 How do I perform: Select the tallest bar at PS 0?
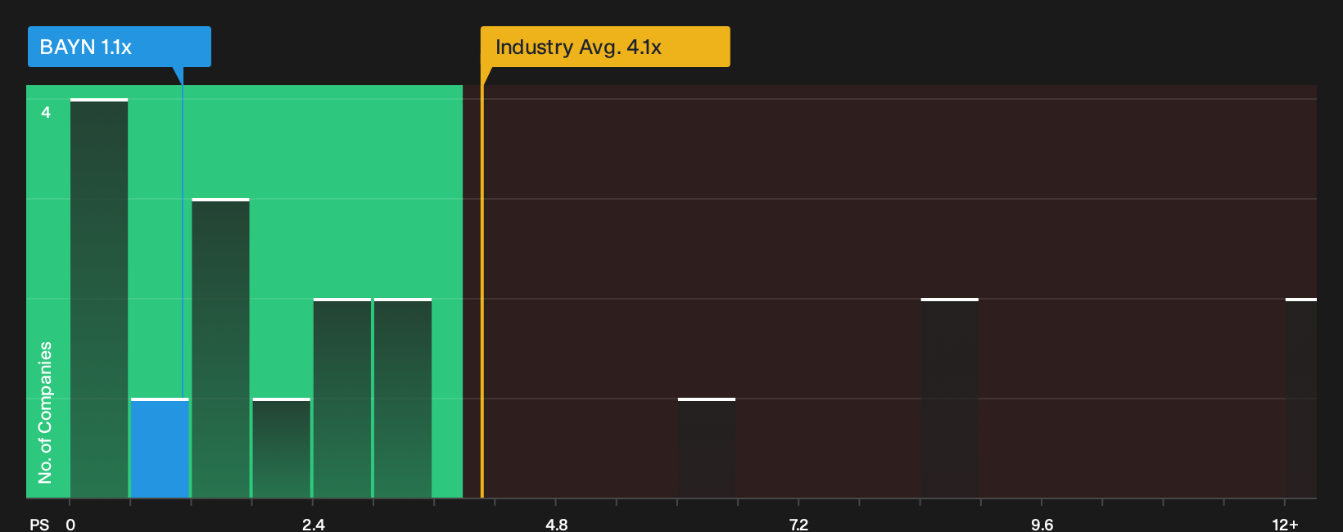pos(99,298)
